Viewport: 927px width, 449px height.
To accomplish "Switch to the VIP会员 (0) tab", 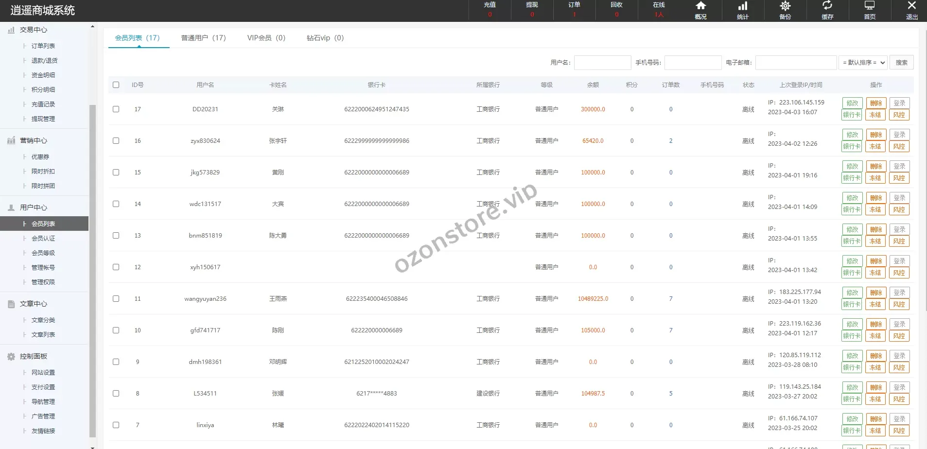I will (x=266, y=38).
